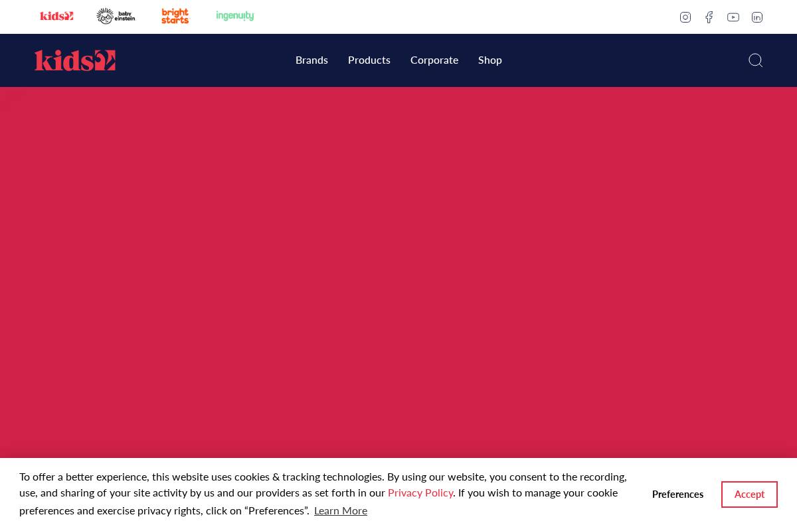Screen dimensions: 797x531
Task: Open the Brands menu
Action: tap(311, 60)
